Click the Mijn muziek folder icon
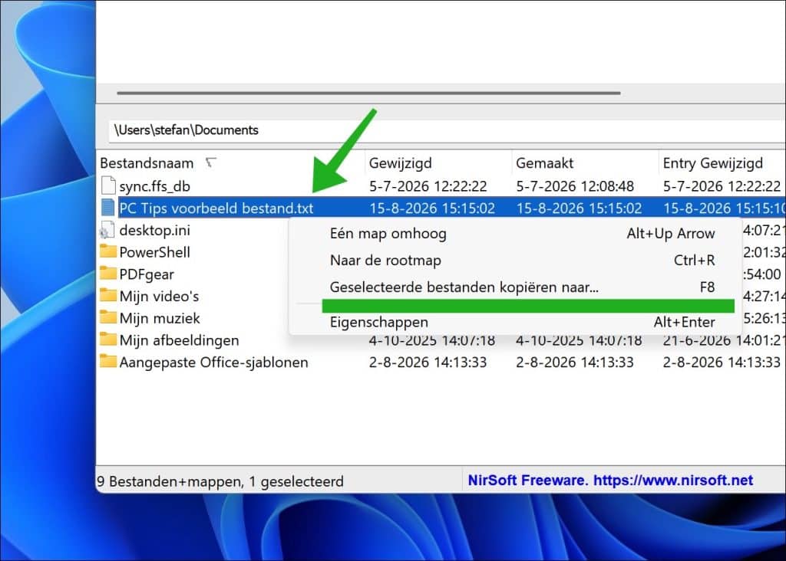The width and height of the screenshot is (786, 561). click(107, 317)
